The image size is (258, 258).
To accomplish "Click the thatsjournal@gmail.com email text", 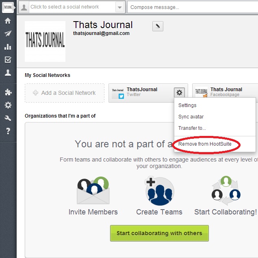I will coord(101,33).
